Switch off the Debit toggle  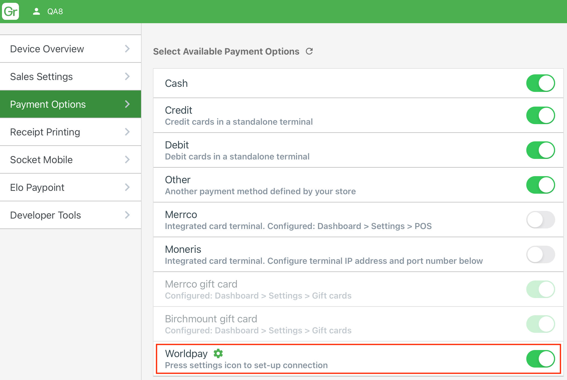[540, 150]
